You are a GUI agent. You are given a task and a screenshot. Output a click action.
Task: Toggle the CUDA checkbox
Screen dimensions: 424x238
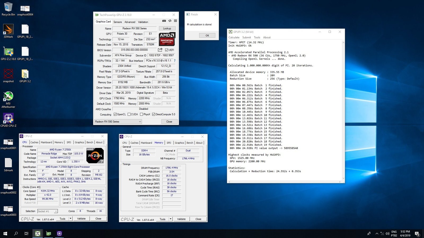pos(129,115)
